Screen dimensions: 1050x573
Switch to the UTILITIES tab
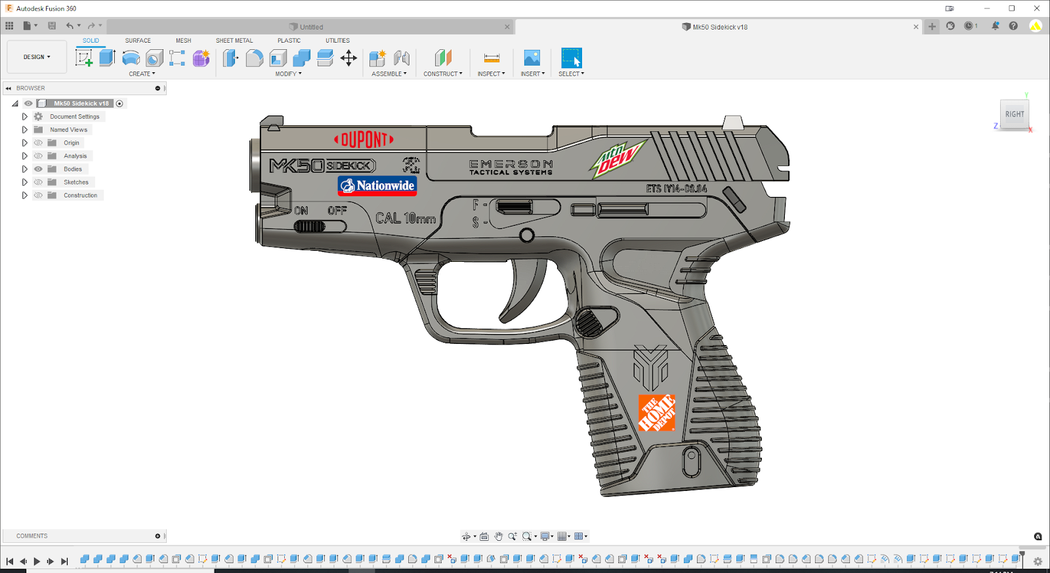[337, 41]
